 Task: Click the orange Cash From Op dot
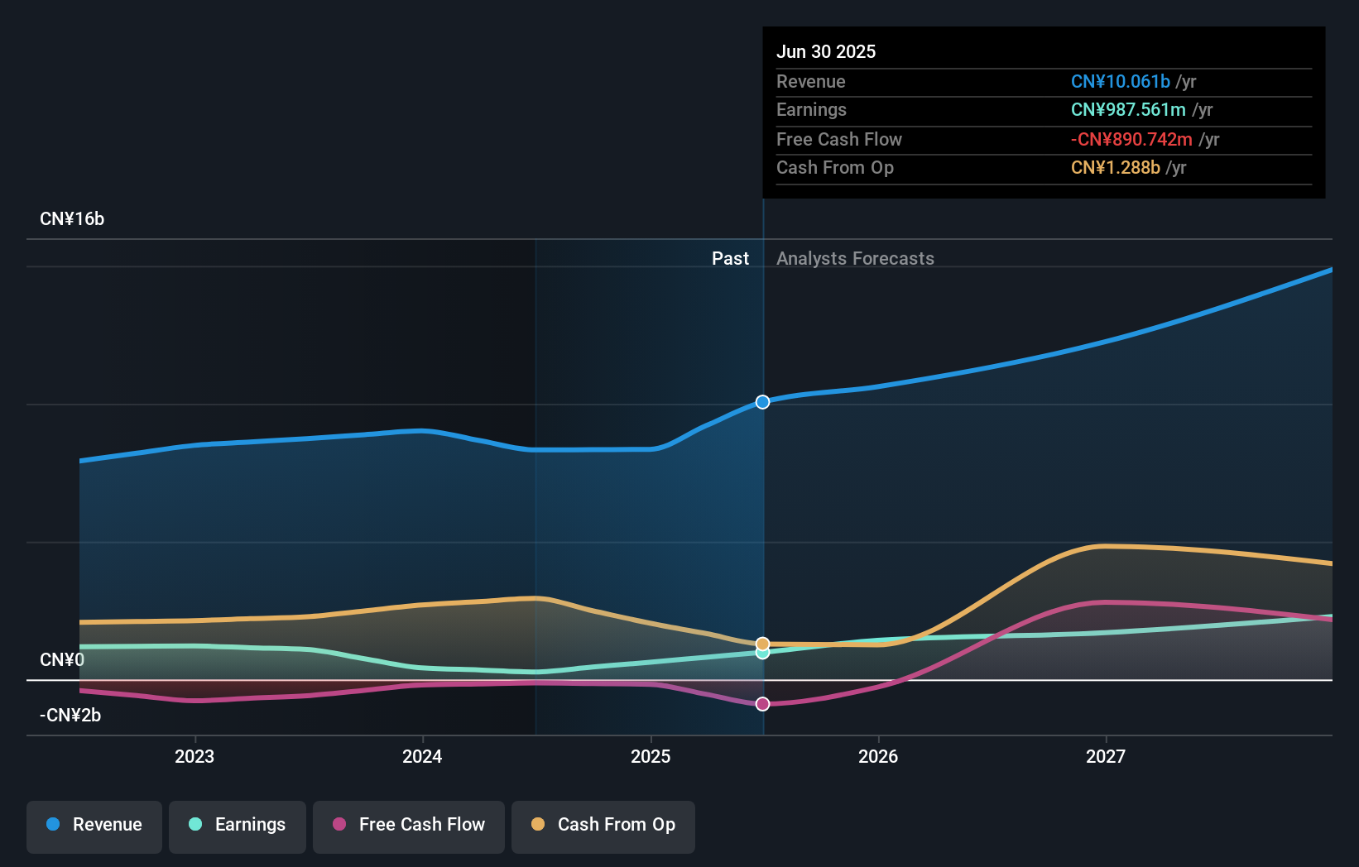pos(538,824)
